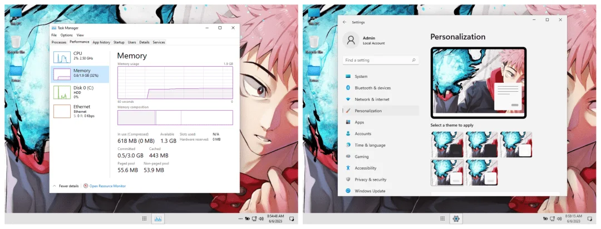601x229 pixels.
Task: Open Start grid beside Settings gear icon
Action: tap(442, 218)
